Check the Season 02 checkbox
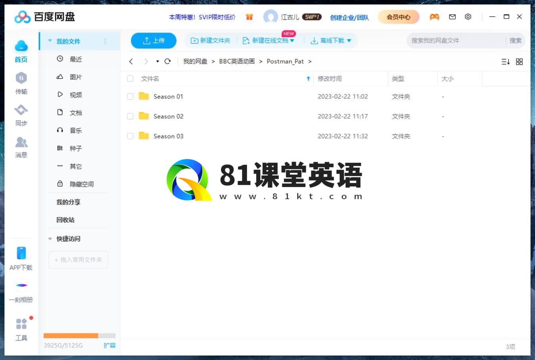 [x=130, y=116]
